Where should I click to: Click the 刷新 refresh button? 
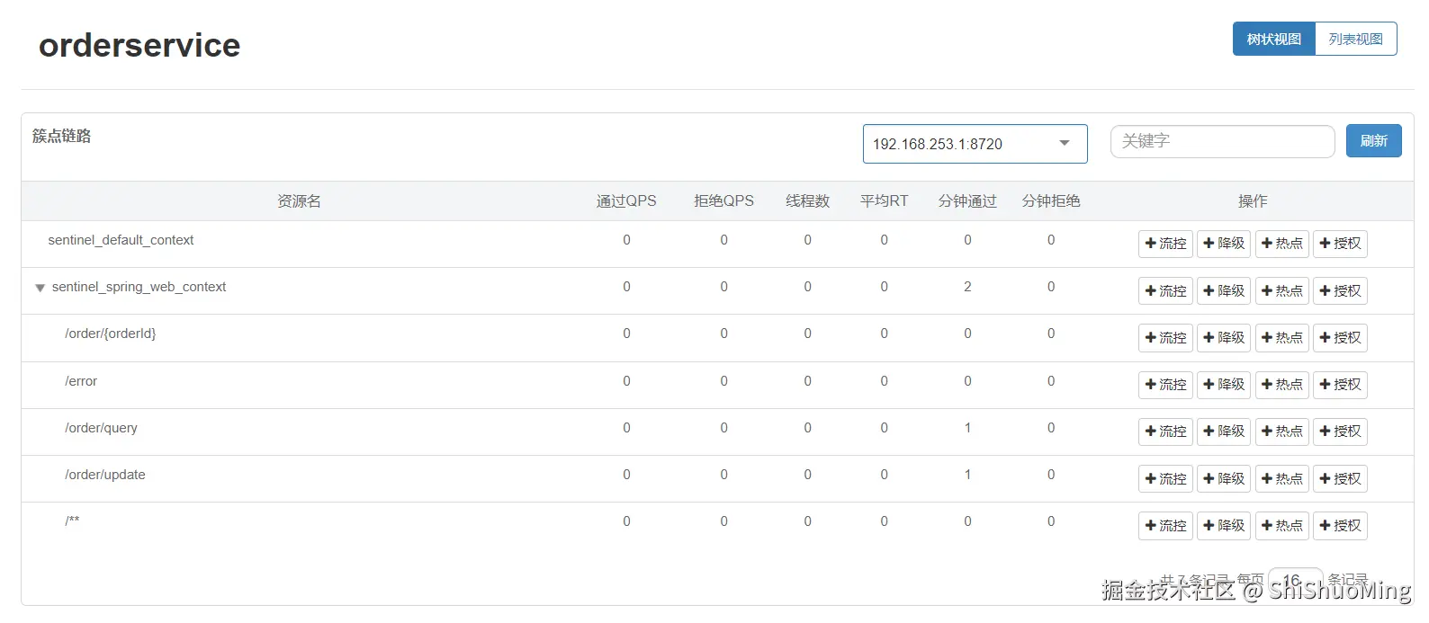click(x=1373, y=141)
